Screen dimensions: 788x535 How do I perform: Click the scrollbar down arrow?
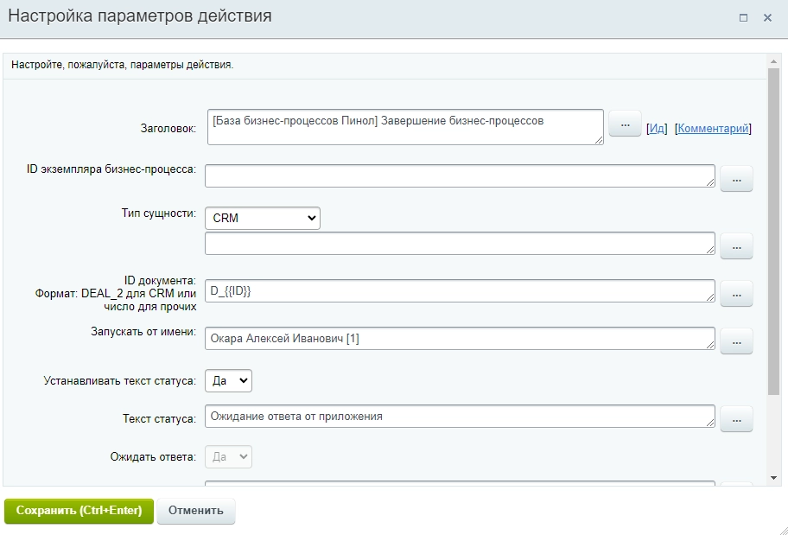pos(774,478)
